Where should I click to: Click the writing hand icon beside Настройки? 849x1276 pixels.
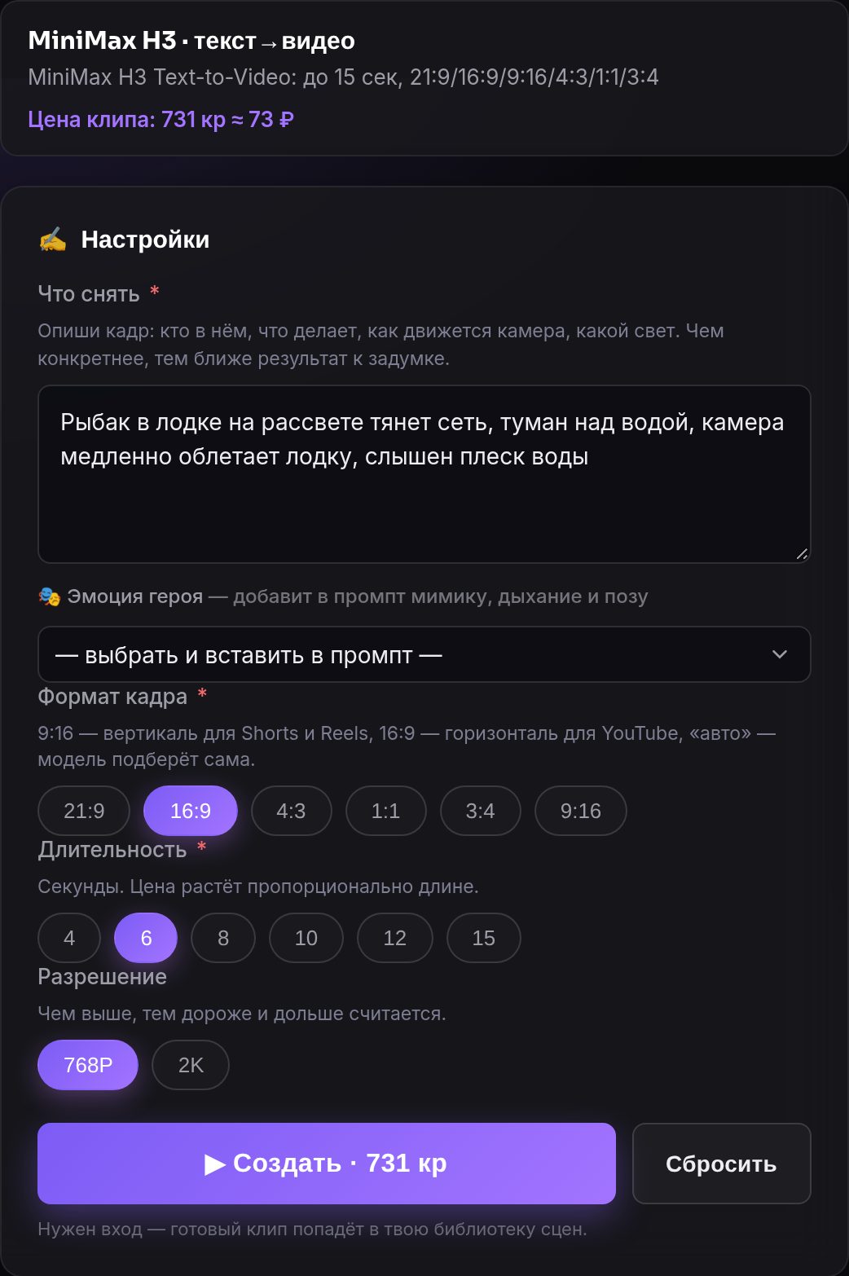point(53,240)
